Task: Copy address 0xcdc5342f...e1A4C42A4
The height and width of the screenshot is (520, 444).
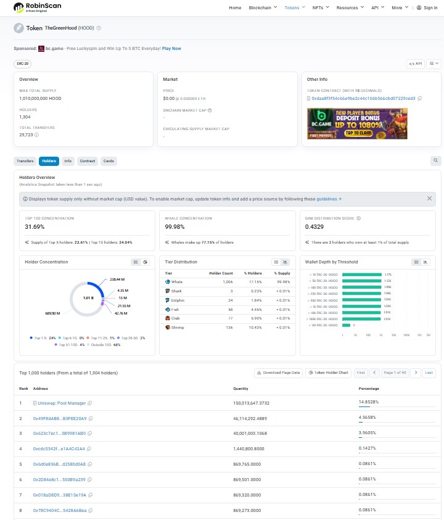Action: coord(89,449)
